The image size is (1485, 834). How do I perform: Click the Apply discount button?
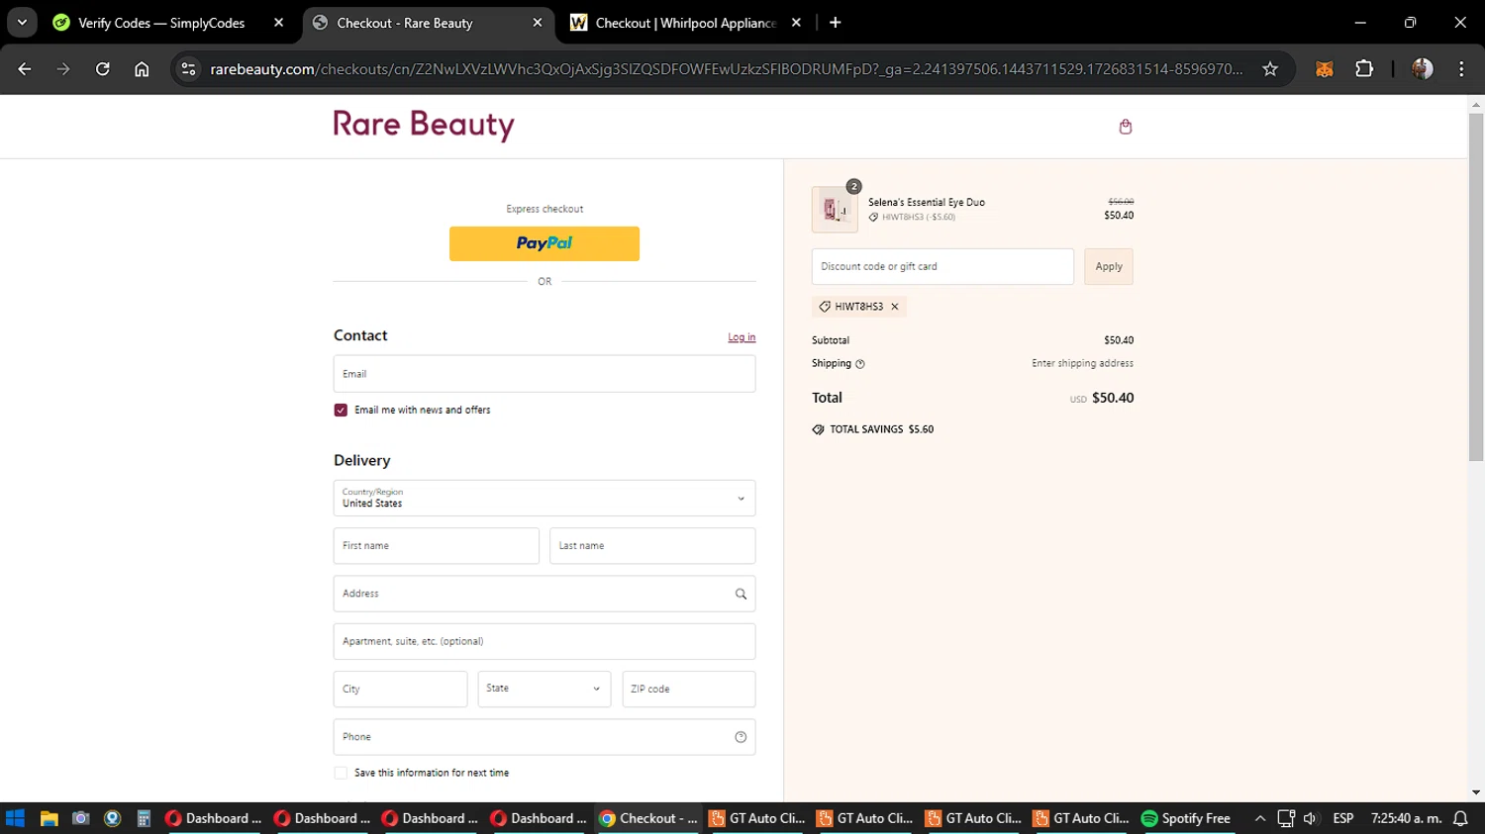(1109, 267)
